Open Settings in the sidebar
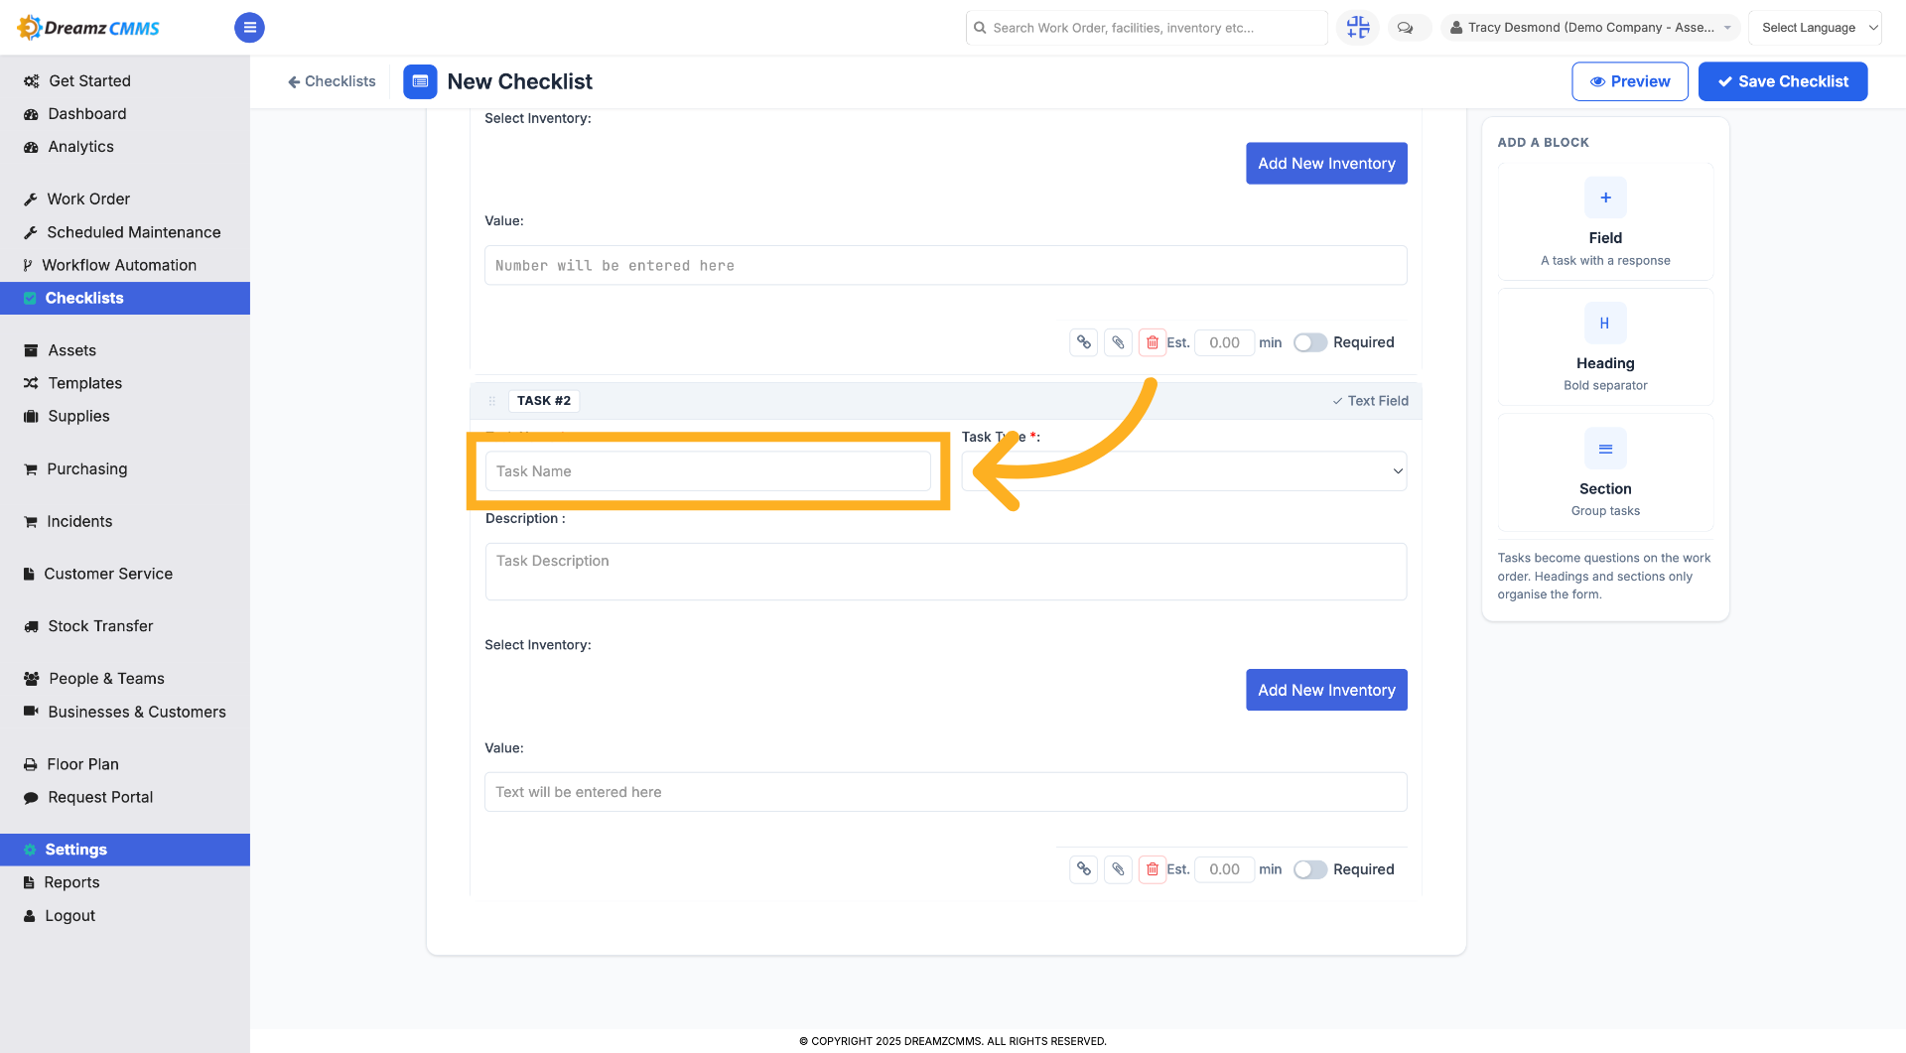Image resolution: width=1906 pixels, height=1053 pixels. pos(125,850)
